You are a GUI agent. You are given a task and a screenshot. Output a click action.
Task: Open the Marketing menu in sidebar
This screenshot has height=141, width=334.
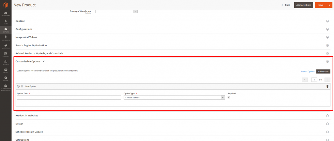[x=6, y=46]
